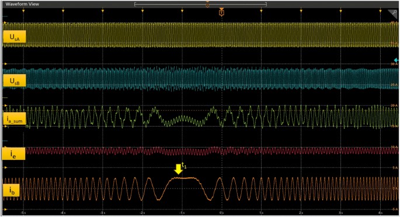The image size is (400, 217).
Task: Click the cyan trigger level arrow
Action: [396, 60]
